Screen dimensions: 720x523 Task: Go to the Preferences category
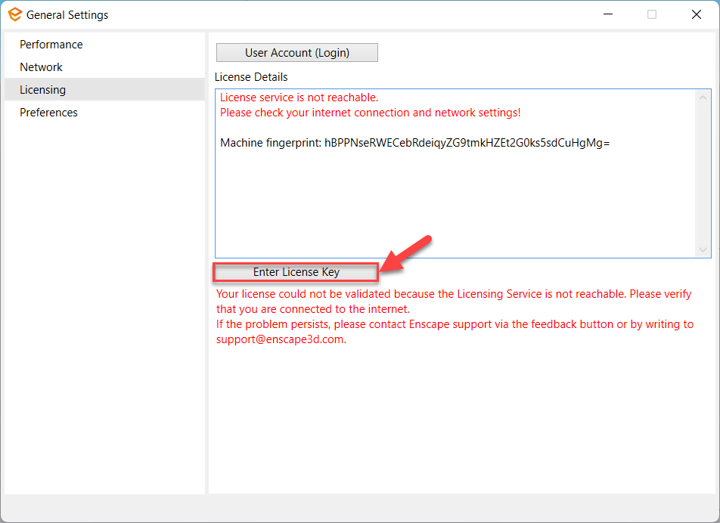click(49, 113)
